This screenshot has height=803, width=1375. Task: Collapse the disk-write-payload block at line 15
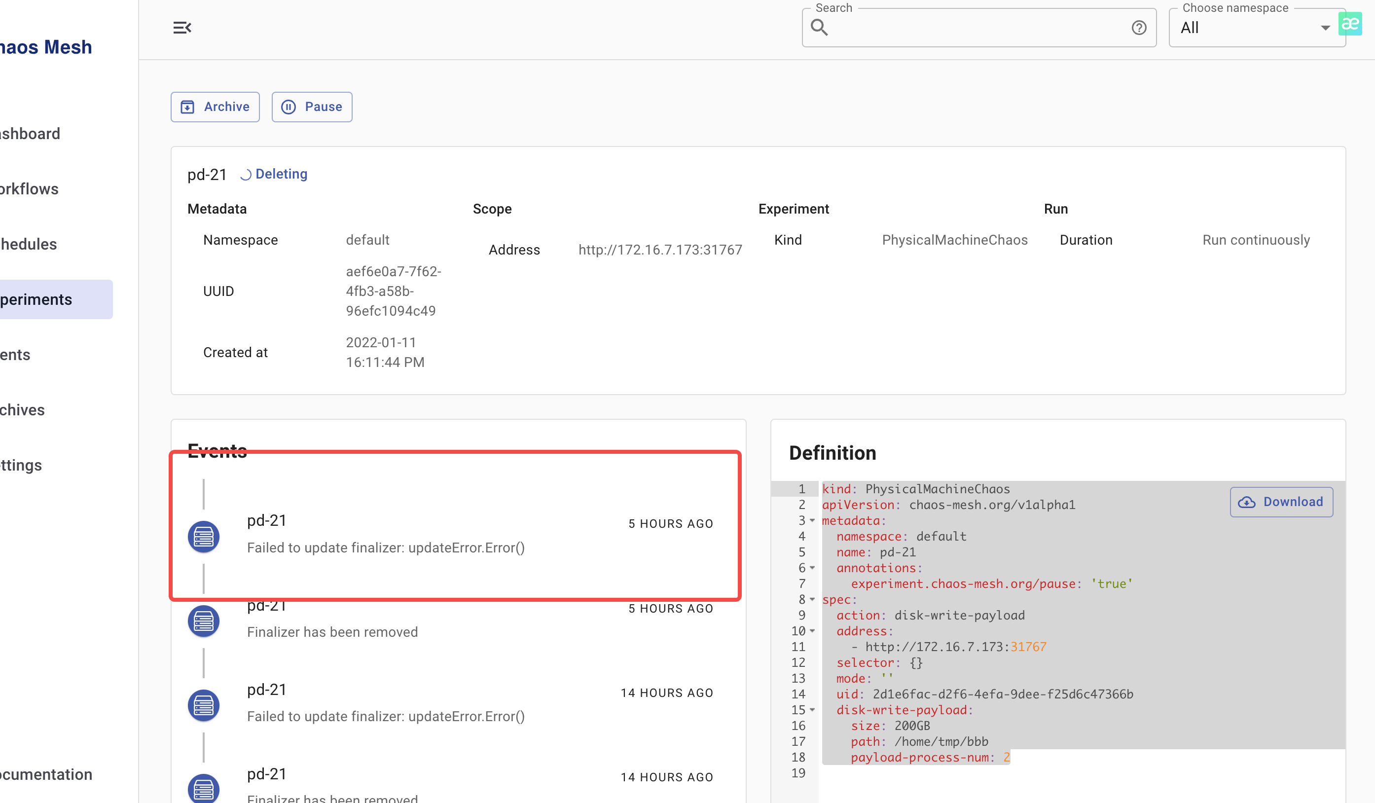pyautogui.click(x=813, y=710)
